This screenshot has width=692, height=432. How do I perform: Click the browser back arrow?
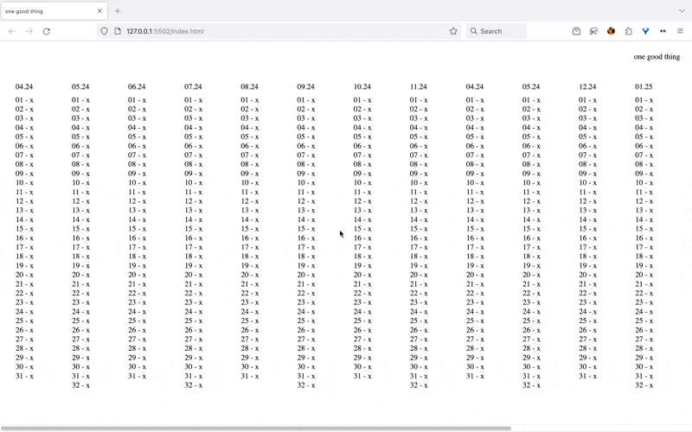tap(11, 31)
